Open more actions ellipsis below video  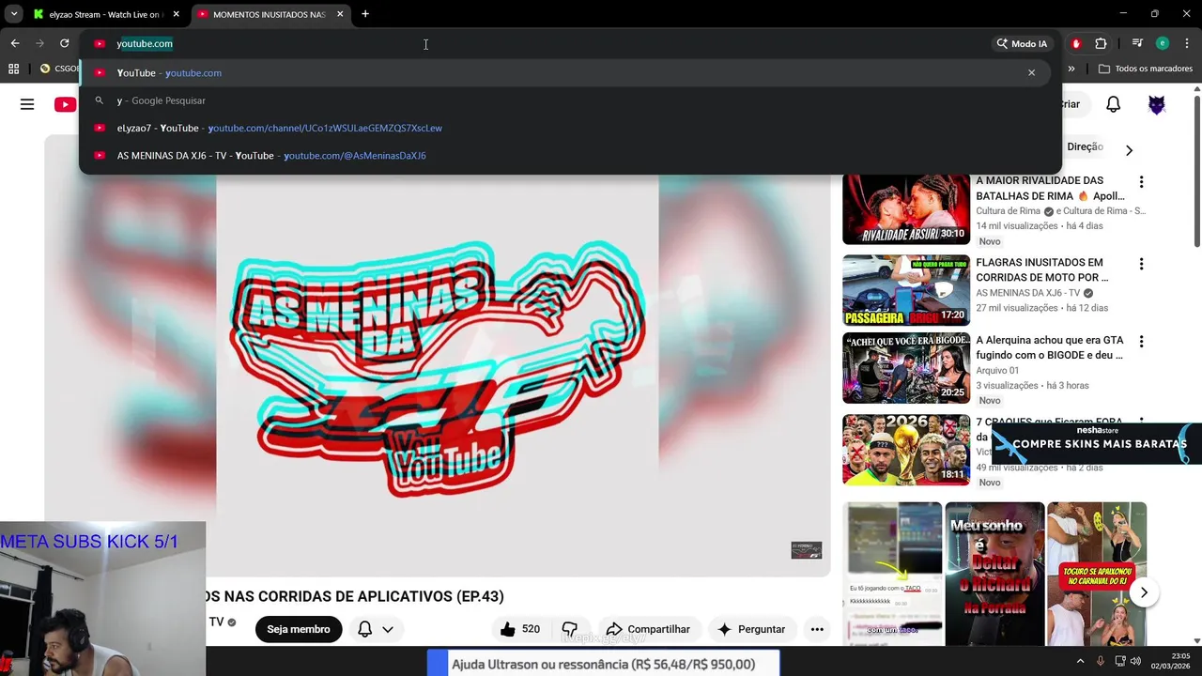[x=817, y=629]
